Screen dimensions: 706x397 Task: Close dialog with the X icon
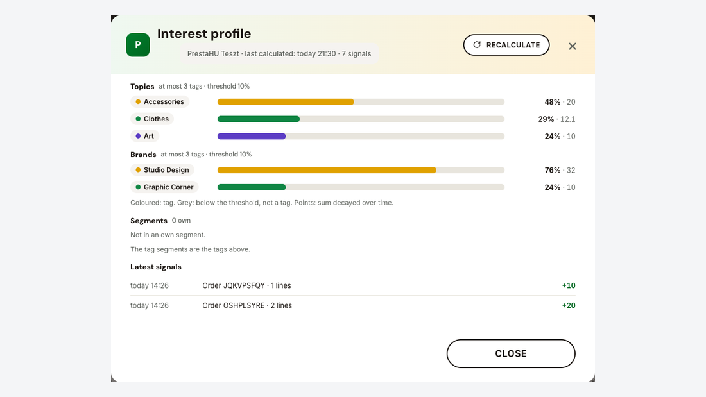[x=573, y=46]
